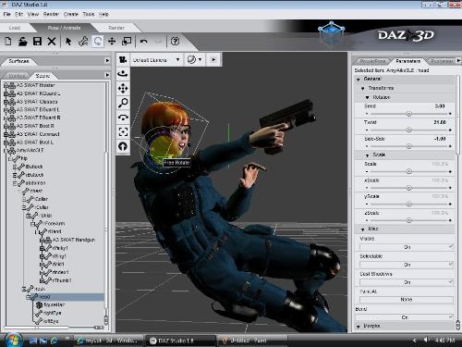This screenshot has height=347, width=462.
Task: Switch to the PowerPose tab
Action: [372, 61]
